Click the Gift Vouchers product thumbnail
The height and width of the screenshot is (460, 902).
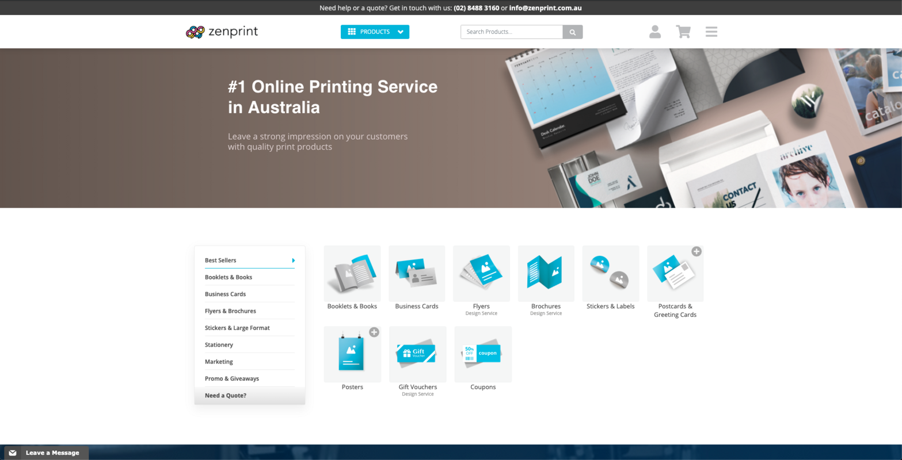point(417,354)
